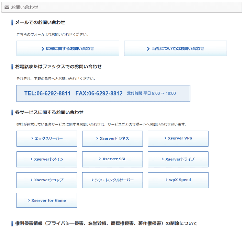Open Xserver for Game support page

tap(47, 200)
